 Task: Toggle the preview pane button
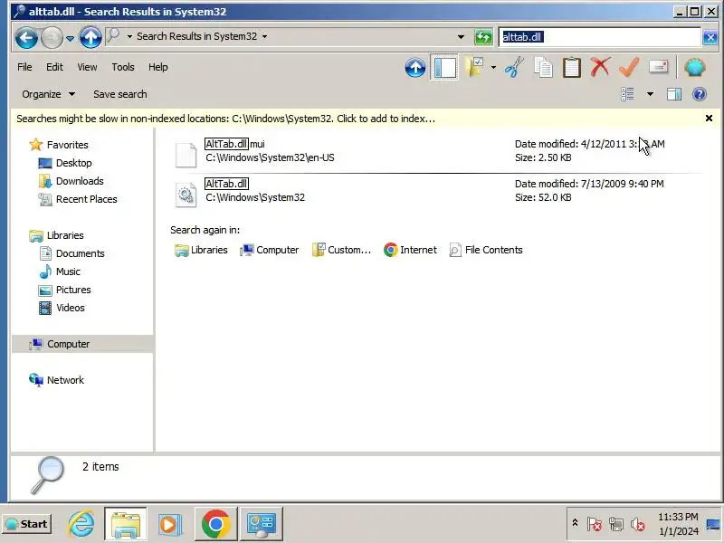tap(674, 94)
